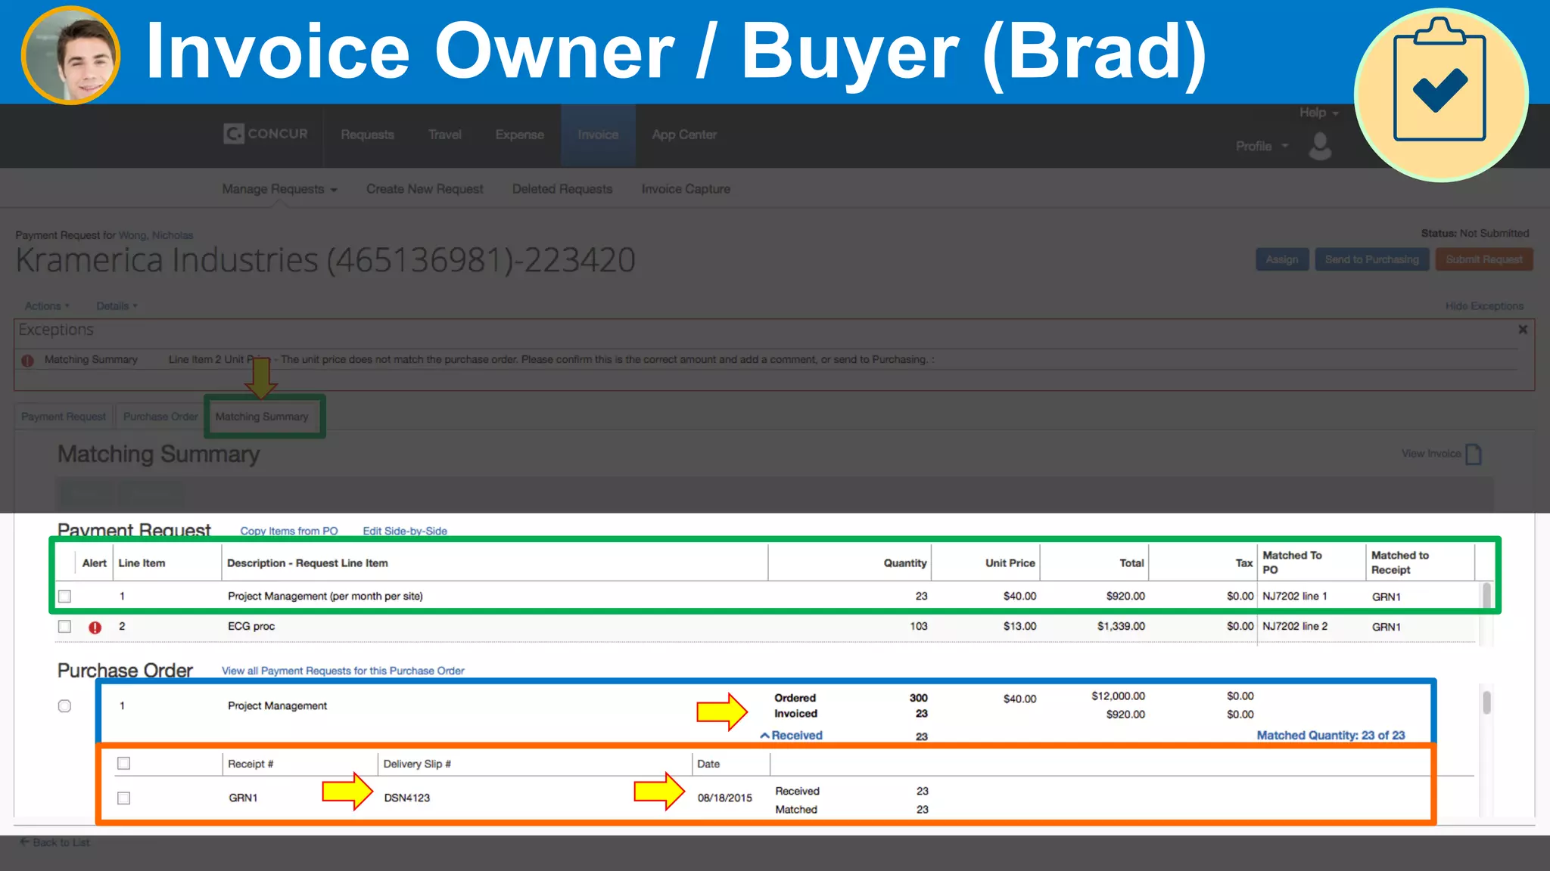Check the box for ECG proc line item 2
The width and height of the screenshot is (1550, 871).
click(x=65, y=627)
